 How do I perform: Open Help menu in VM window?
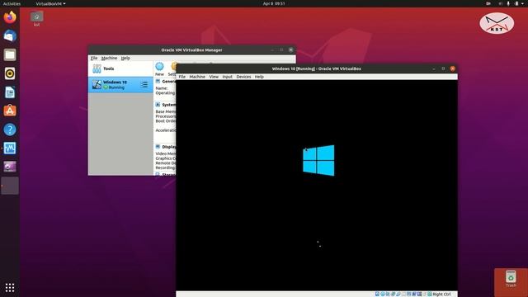click(x=259, y=77)
